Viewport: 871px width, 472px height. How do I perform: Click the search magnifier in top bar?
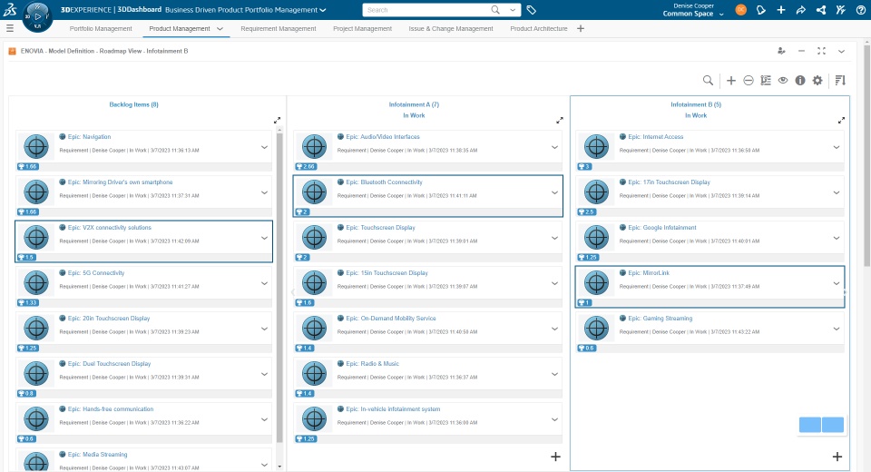click(495, 10)
